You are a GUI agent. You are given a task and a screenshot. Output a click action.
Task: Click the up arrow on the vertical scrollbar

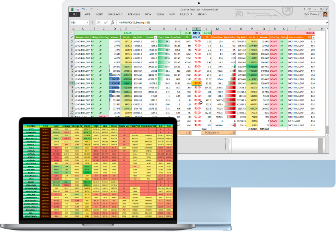[327, 29]
